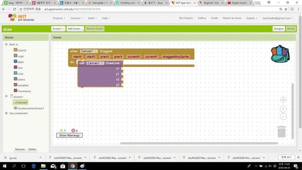Select Canvas1 component in tree
The height and width of the screenshot is (170, 302).
[21, 102]
